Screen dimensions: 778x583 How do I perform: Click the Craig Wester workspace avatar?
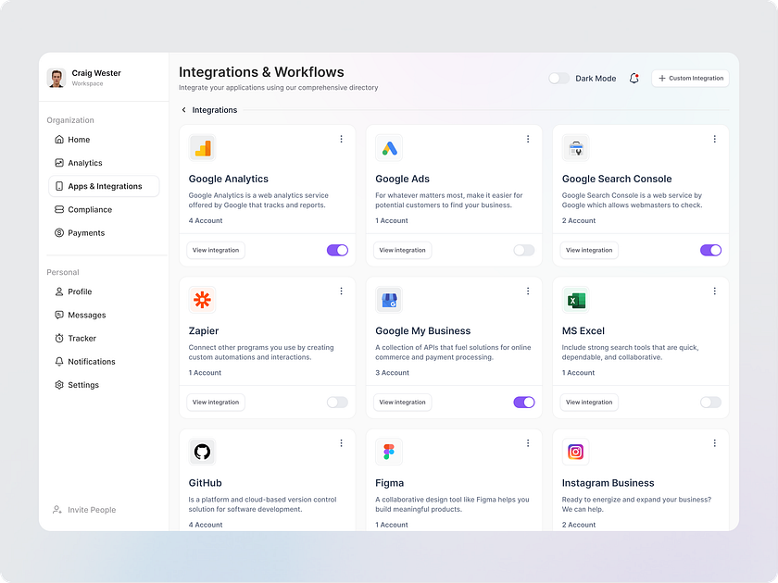click(x=56, y=78)
